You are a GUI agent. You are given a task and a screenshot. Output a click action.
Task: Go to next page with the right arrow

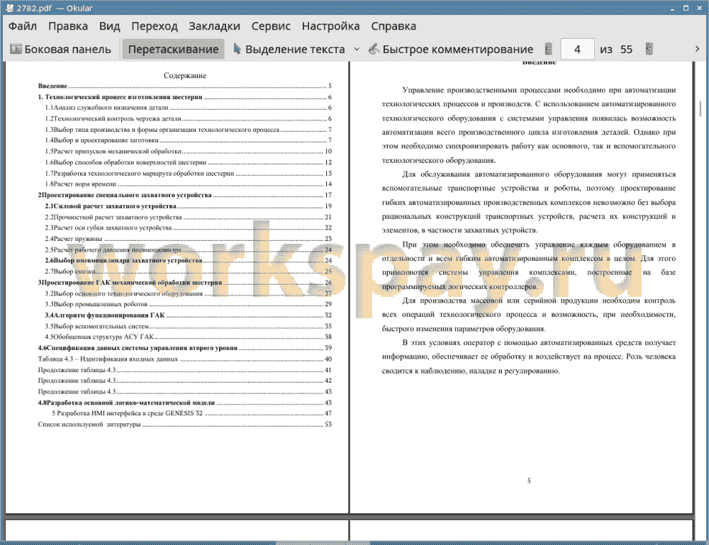point(649,49)
